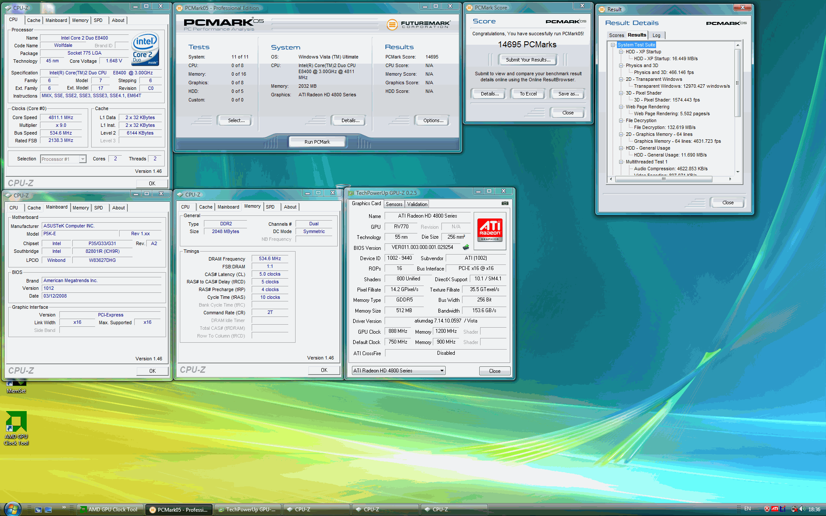The width and height of the screenshot is (826, 516).
Task: Click the ATI Radeon Graphics logo in GPU-Z
Action: (490, 230)
